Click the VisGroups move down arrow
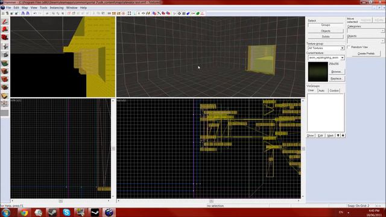The width and height of the screenshot is (386, 217). click(x=343, y=136)
